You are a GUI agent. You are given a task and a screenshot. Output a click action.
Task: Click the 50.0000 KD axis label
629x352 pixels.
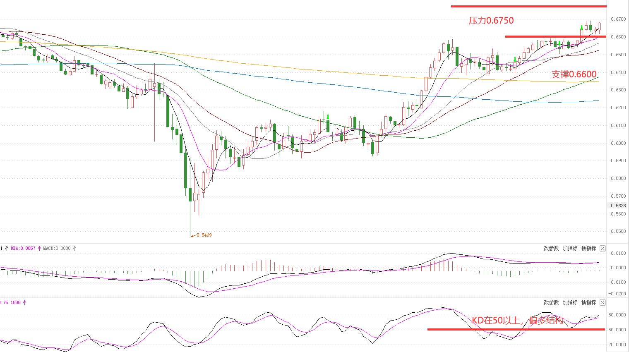tap(617, 330)
